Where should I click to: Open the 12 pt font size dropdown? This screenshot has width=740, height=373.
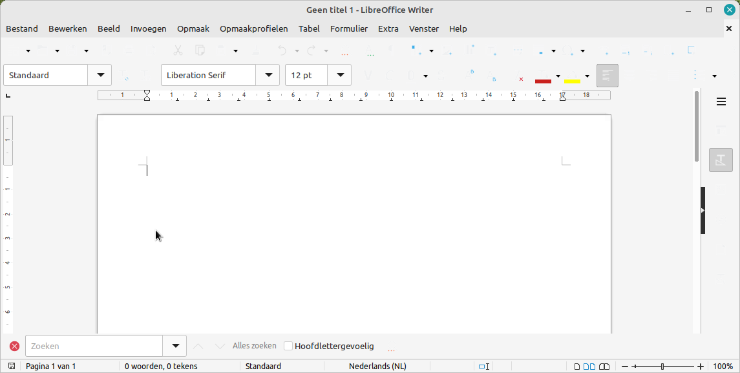[340, 75]
